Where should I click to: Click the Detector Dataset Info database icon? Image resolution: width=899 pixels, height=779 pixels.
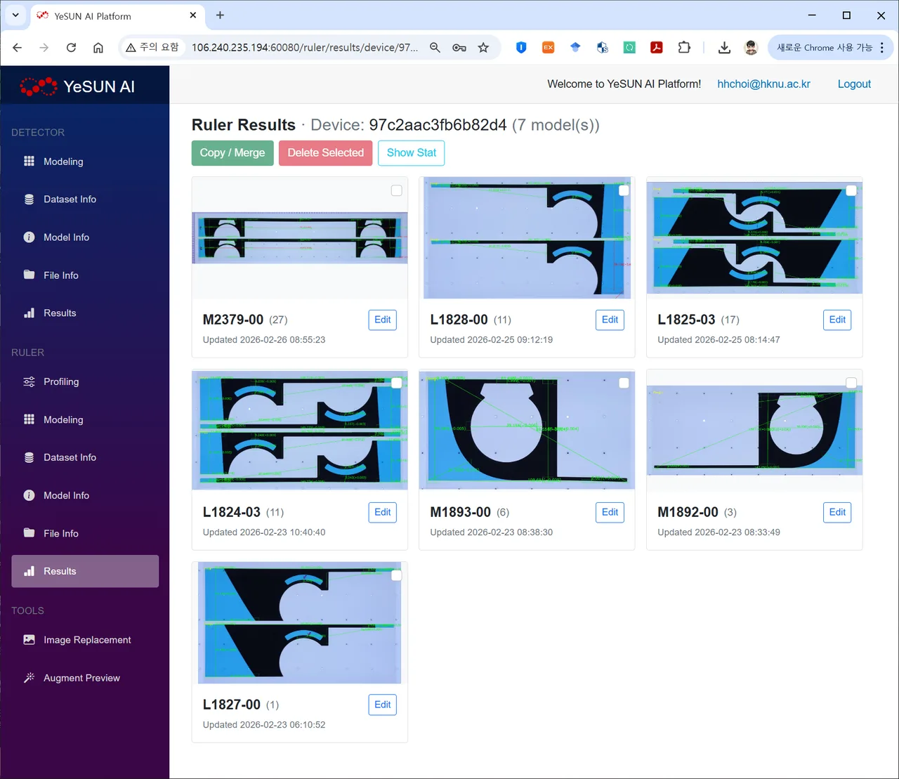coord(29,199)
